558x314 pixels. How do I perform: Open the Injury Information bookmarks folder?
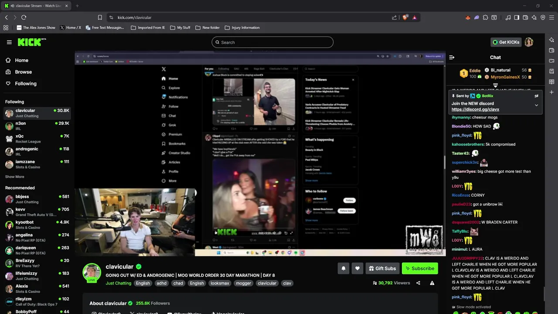coord(242,27)
